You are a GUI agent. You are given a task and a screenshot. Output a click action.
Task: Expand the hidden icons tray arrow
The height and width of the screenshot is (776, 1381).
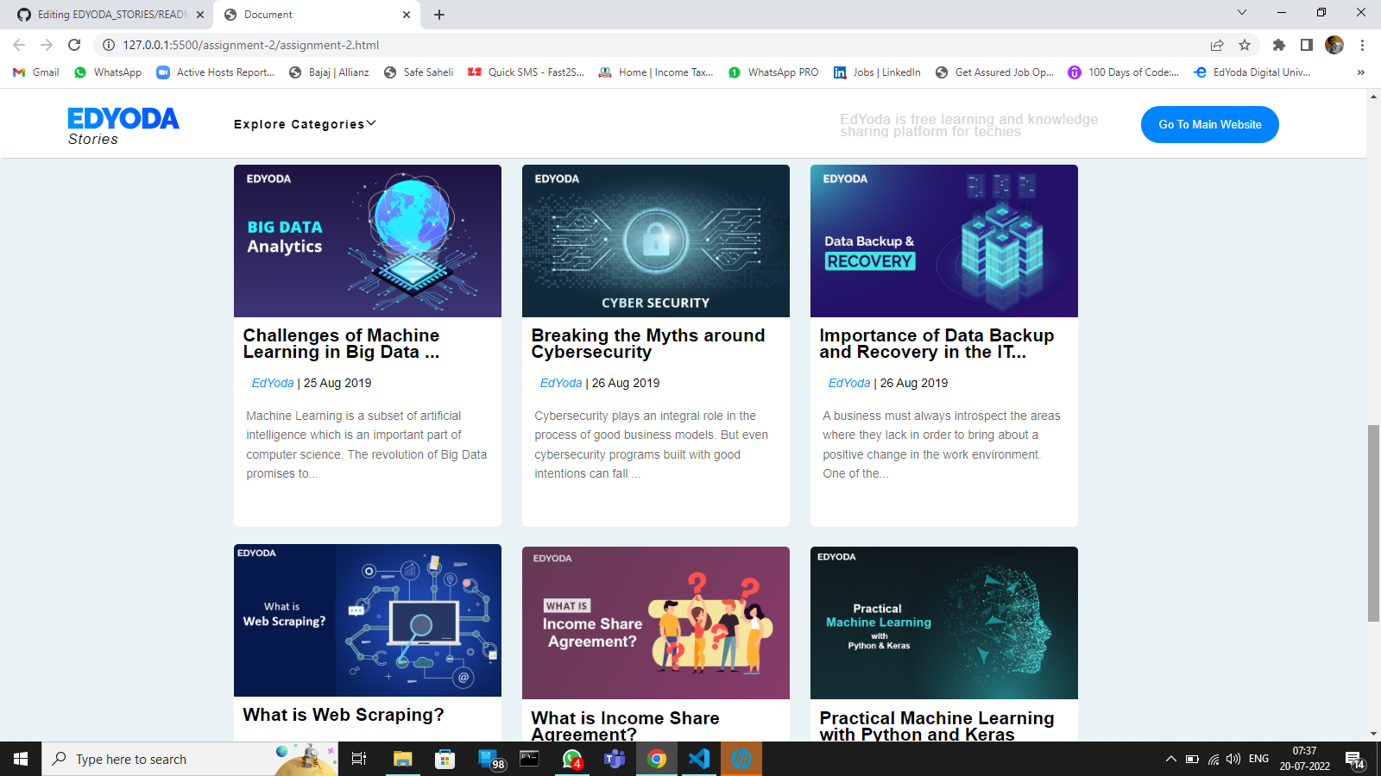click(x=1170, y=759)
